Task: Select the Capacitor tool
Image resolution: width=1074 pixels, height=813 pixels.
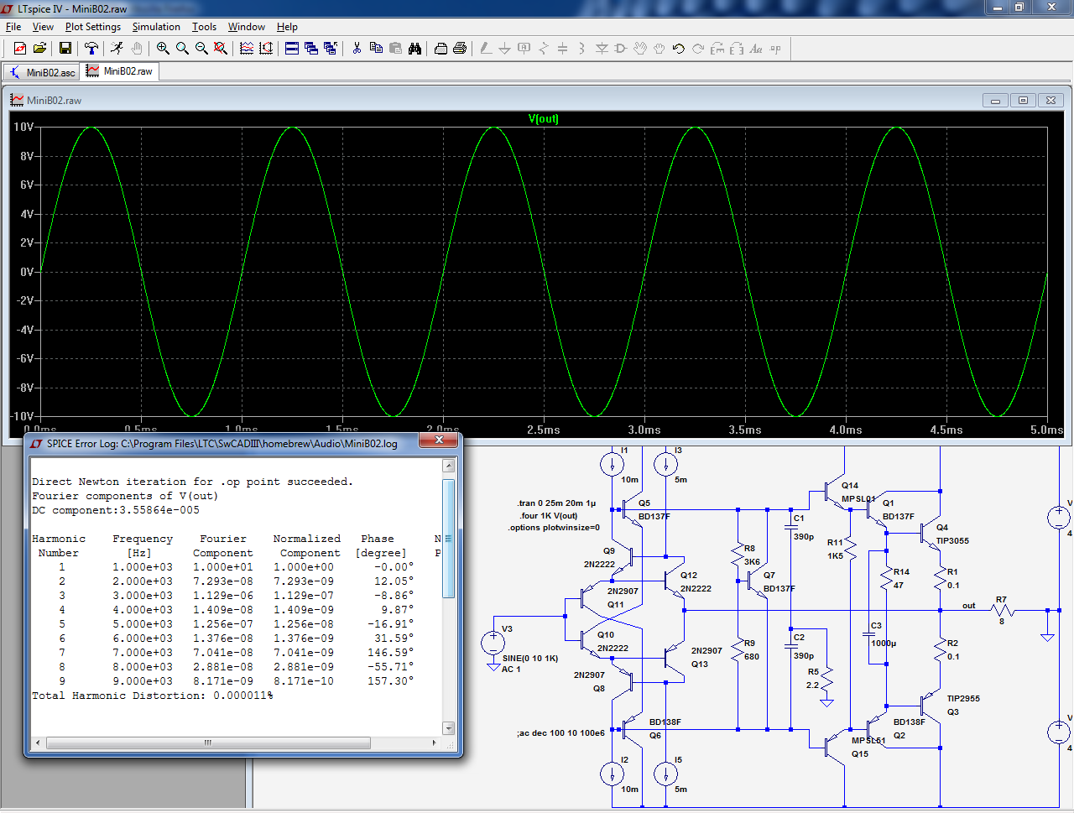Action: tap(563, 49)
